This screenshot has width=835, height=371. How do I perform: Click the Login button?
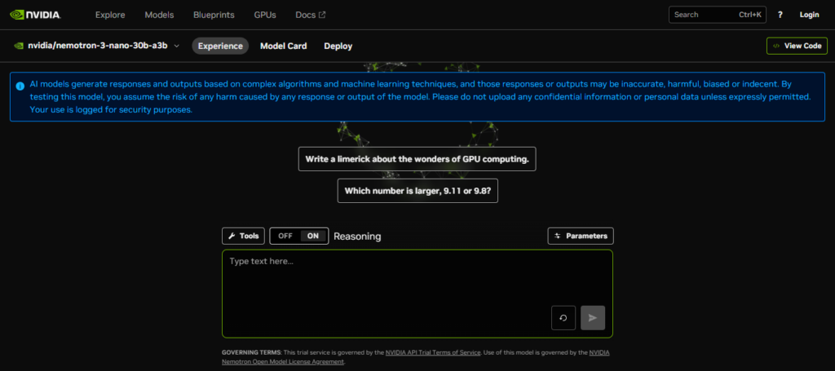coord(810,15)
